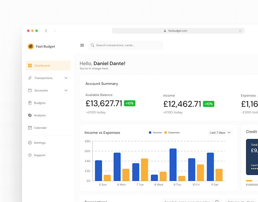This screenshot has height=202, width=258.
Task: Click the £80 y-axis label
Action: pyautogui.click(x=87, y=141)
